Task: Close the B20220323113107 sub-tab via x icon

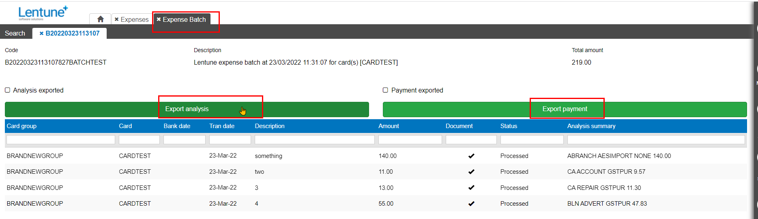Action: click(x=41, y=34)
